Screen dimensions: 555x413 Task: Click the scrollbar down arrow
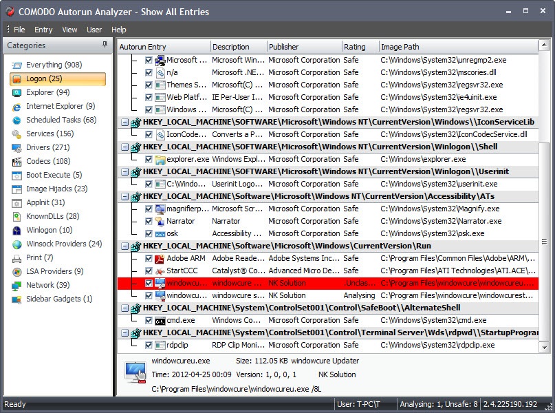(x=544, y=348)
